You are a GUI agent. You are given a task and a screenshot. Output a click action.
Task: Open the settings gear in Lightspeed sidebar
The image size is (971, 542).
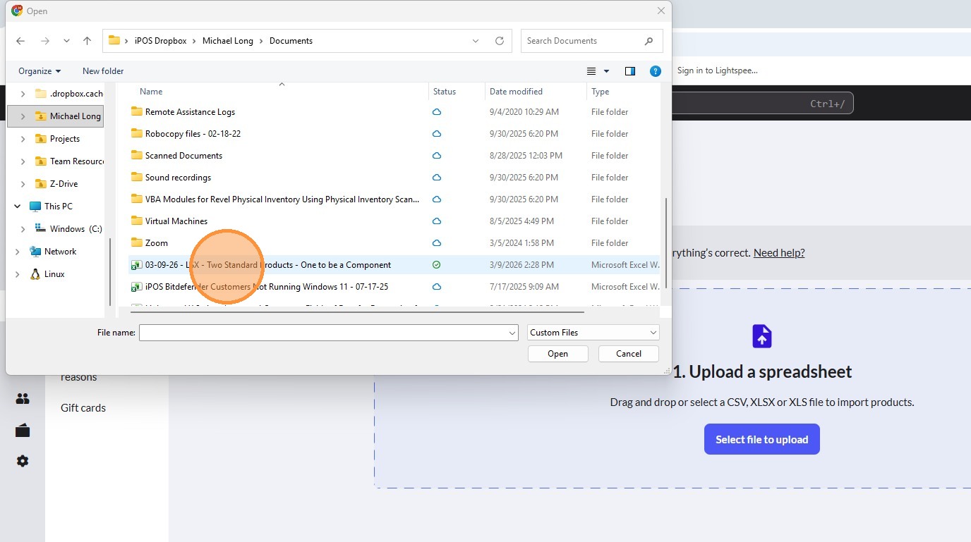pos(23,461)
